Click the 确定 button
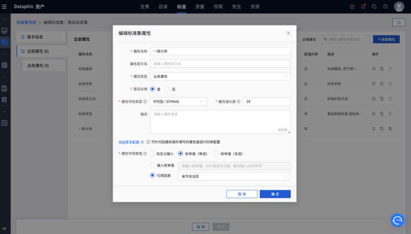 [x=275, y=194]
